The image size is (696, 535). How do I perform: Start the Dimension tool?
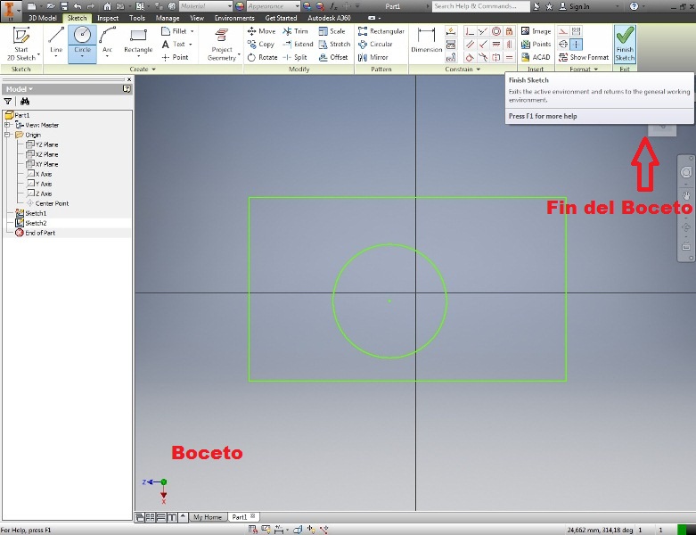426,40
